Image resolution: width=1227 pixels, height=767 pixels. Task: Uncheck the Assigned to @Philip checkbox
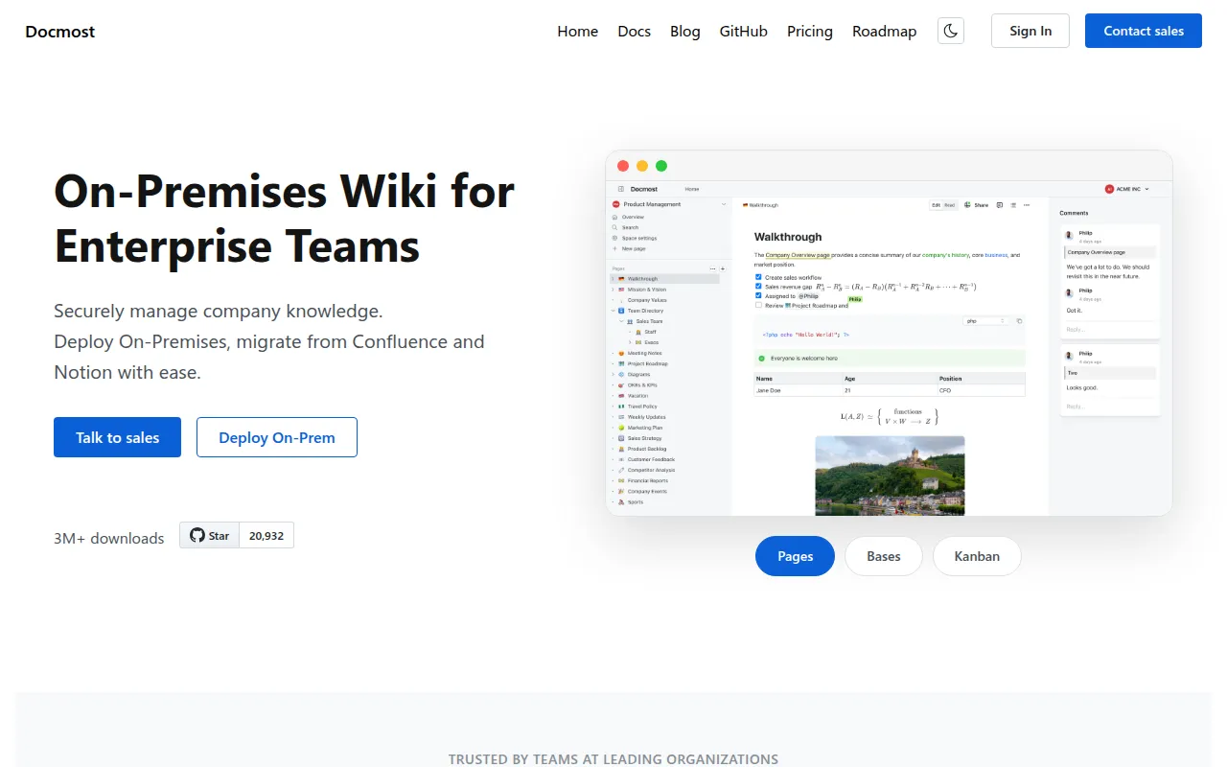758,296
